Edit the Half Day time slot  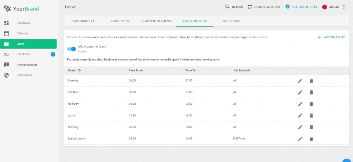pyautogui.click(x=300, y=104)
